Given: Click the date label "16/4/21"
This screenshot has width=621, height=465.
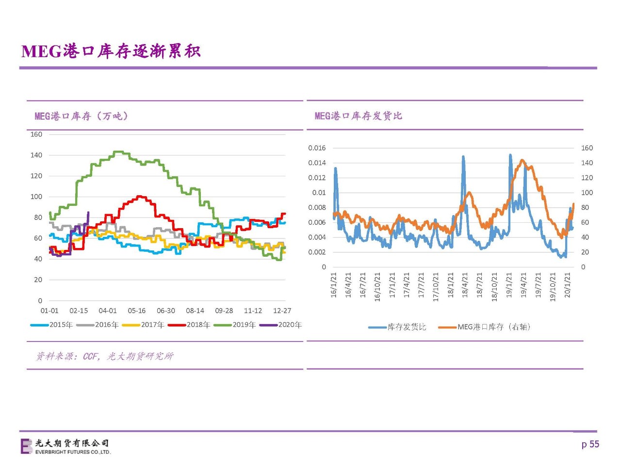Looking at the screenshot, I should coord(348,285).
